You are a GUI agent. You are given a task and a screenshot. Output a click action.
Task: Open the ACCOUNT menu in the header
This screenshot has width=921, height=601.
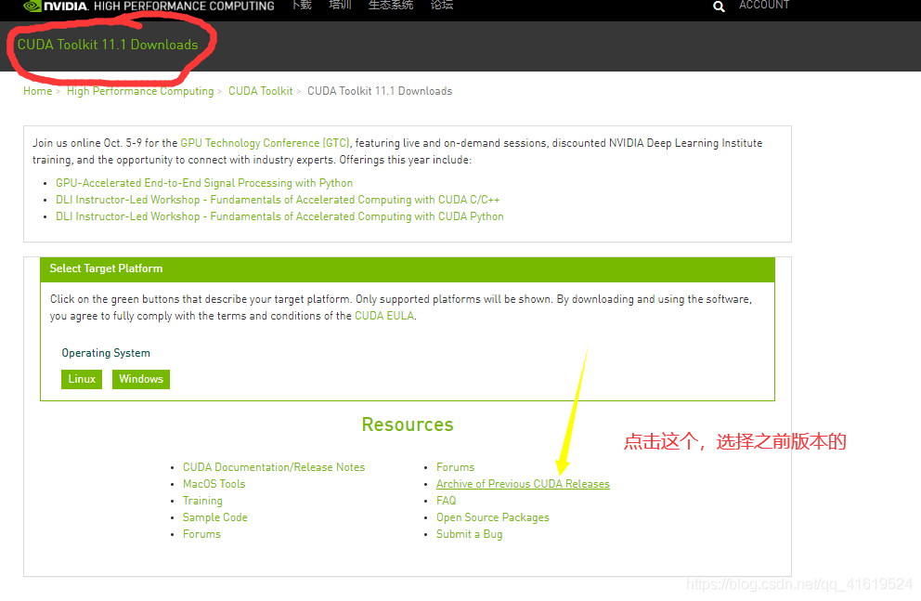pyautogui.click(x=764, y=6)
